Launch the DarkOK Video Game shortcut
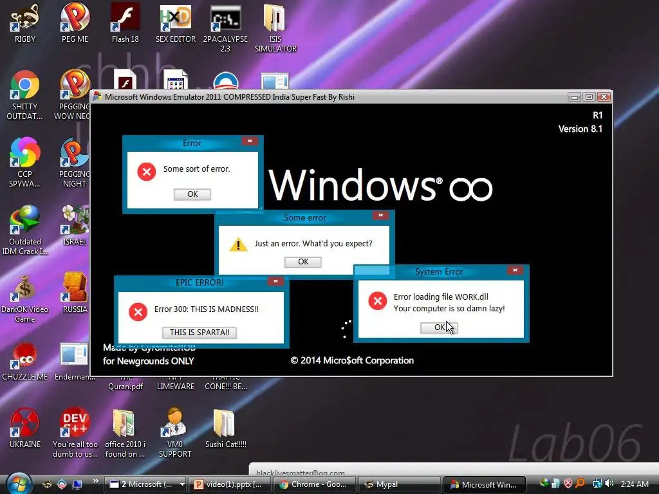The height and width of the screenshot is (494, 659). (x=25, y=298)
